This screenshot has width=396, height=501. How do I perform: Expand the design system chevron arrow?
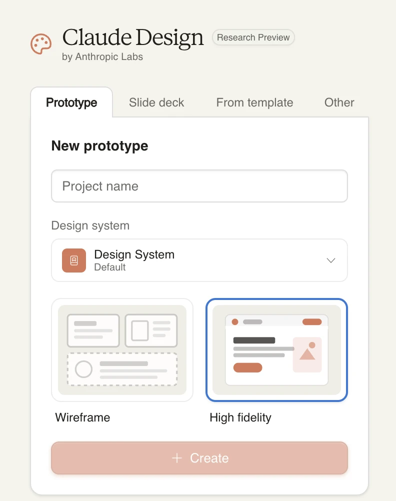(330, 260)
